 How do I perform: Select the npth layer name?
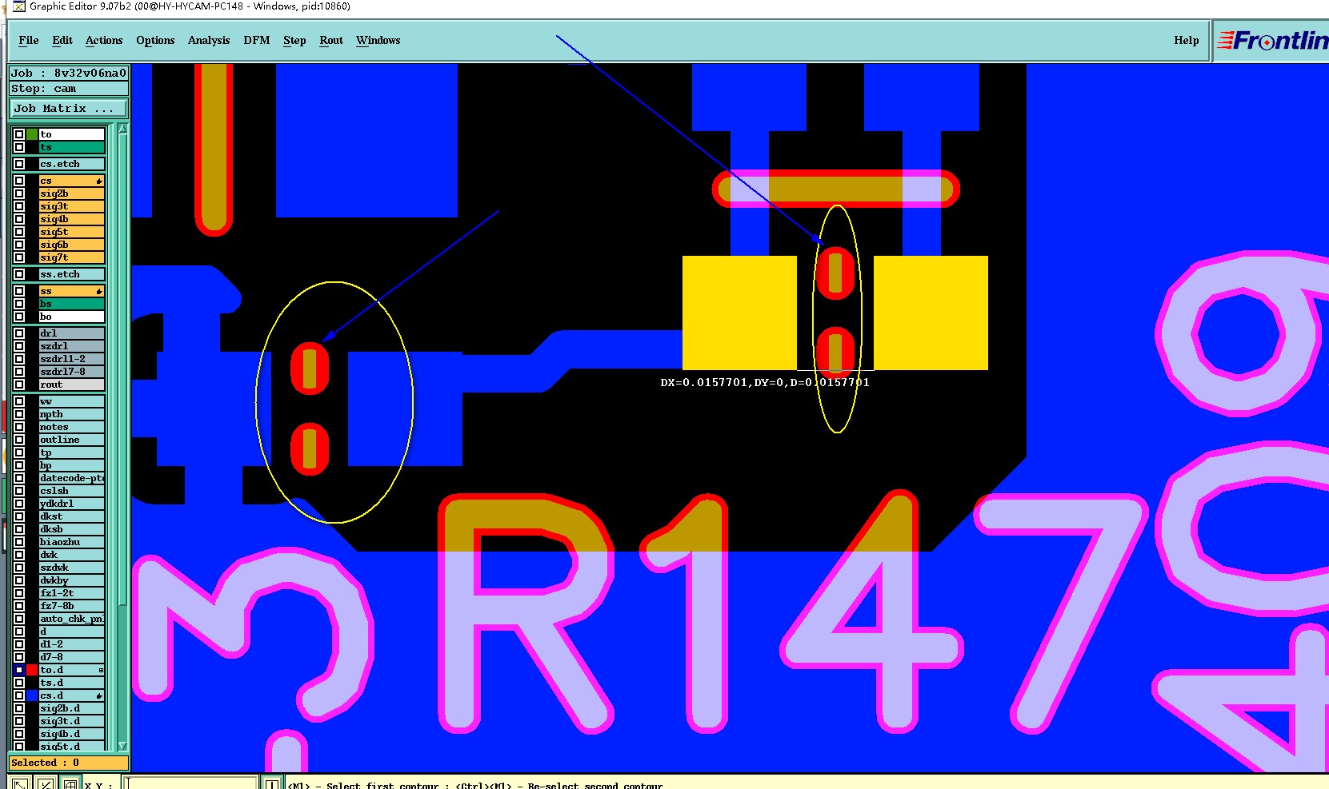click(72, 414)
